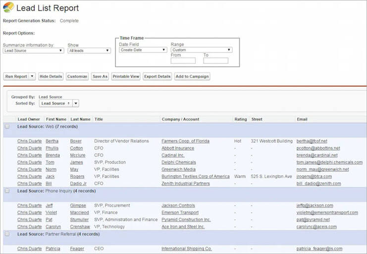Open International Shipping Co. company link
The height and width of the screenshot is (254, 367).
coord(187,249)
